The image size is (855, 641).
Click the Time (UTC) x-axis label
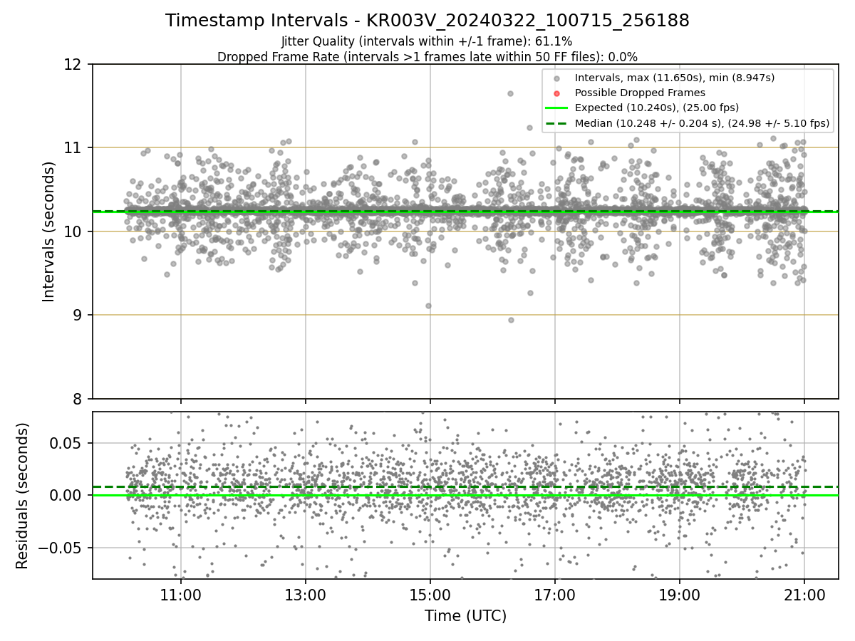click(465, 616)
